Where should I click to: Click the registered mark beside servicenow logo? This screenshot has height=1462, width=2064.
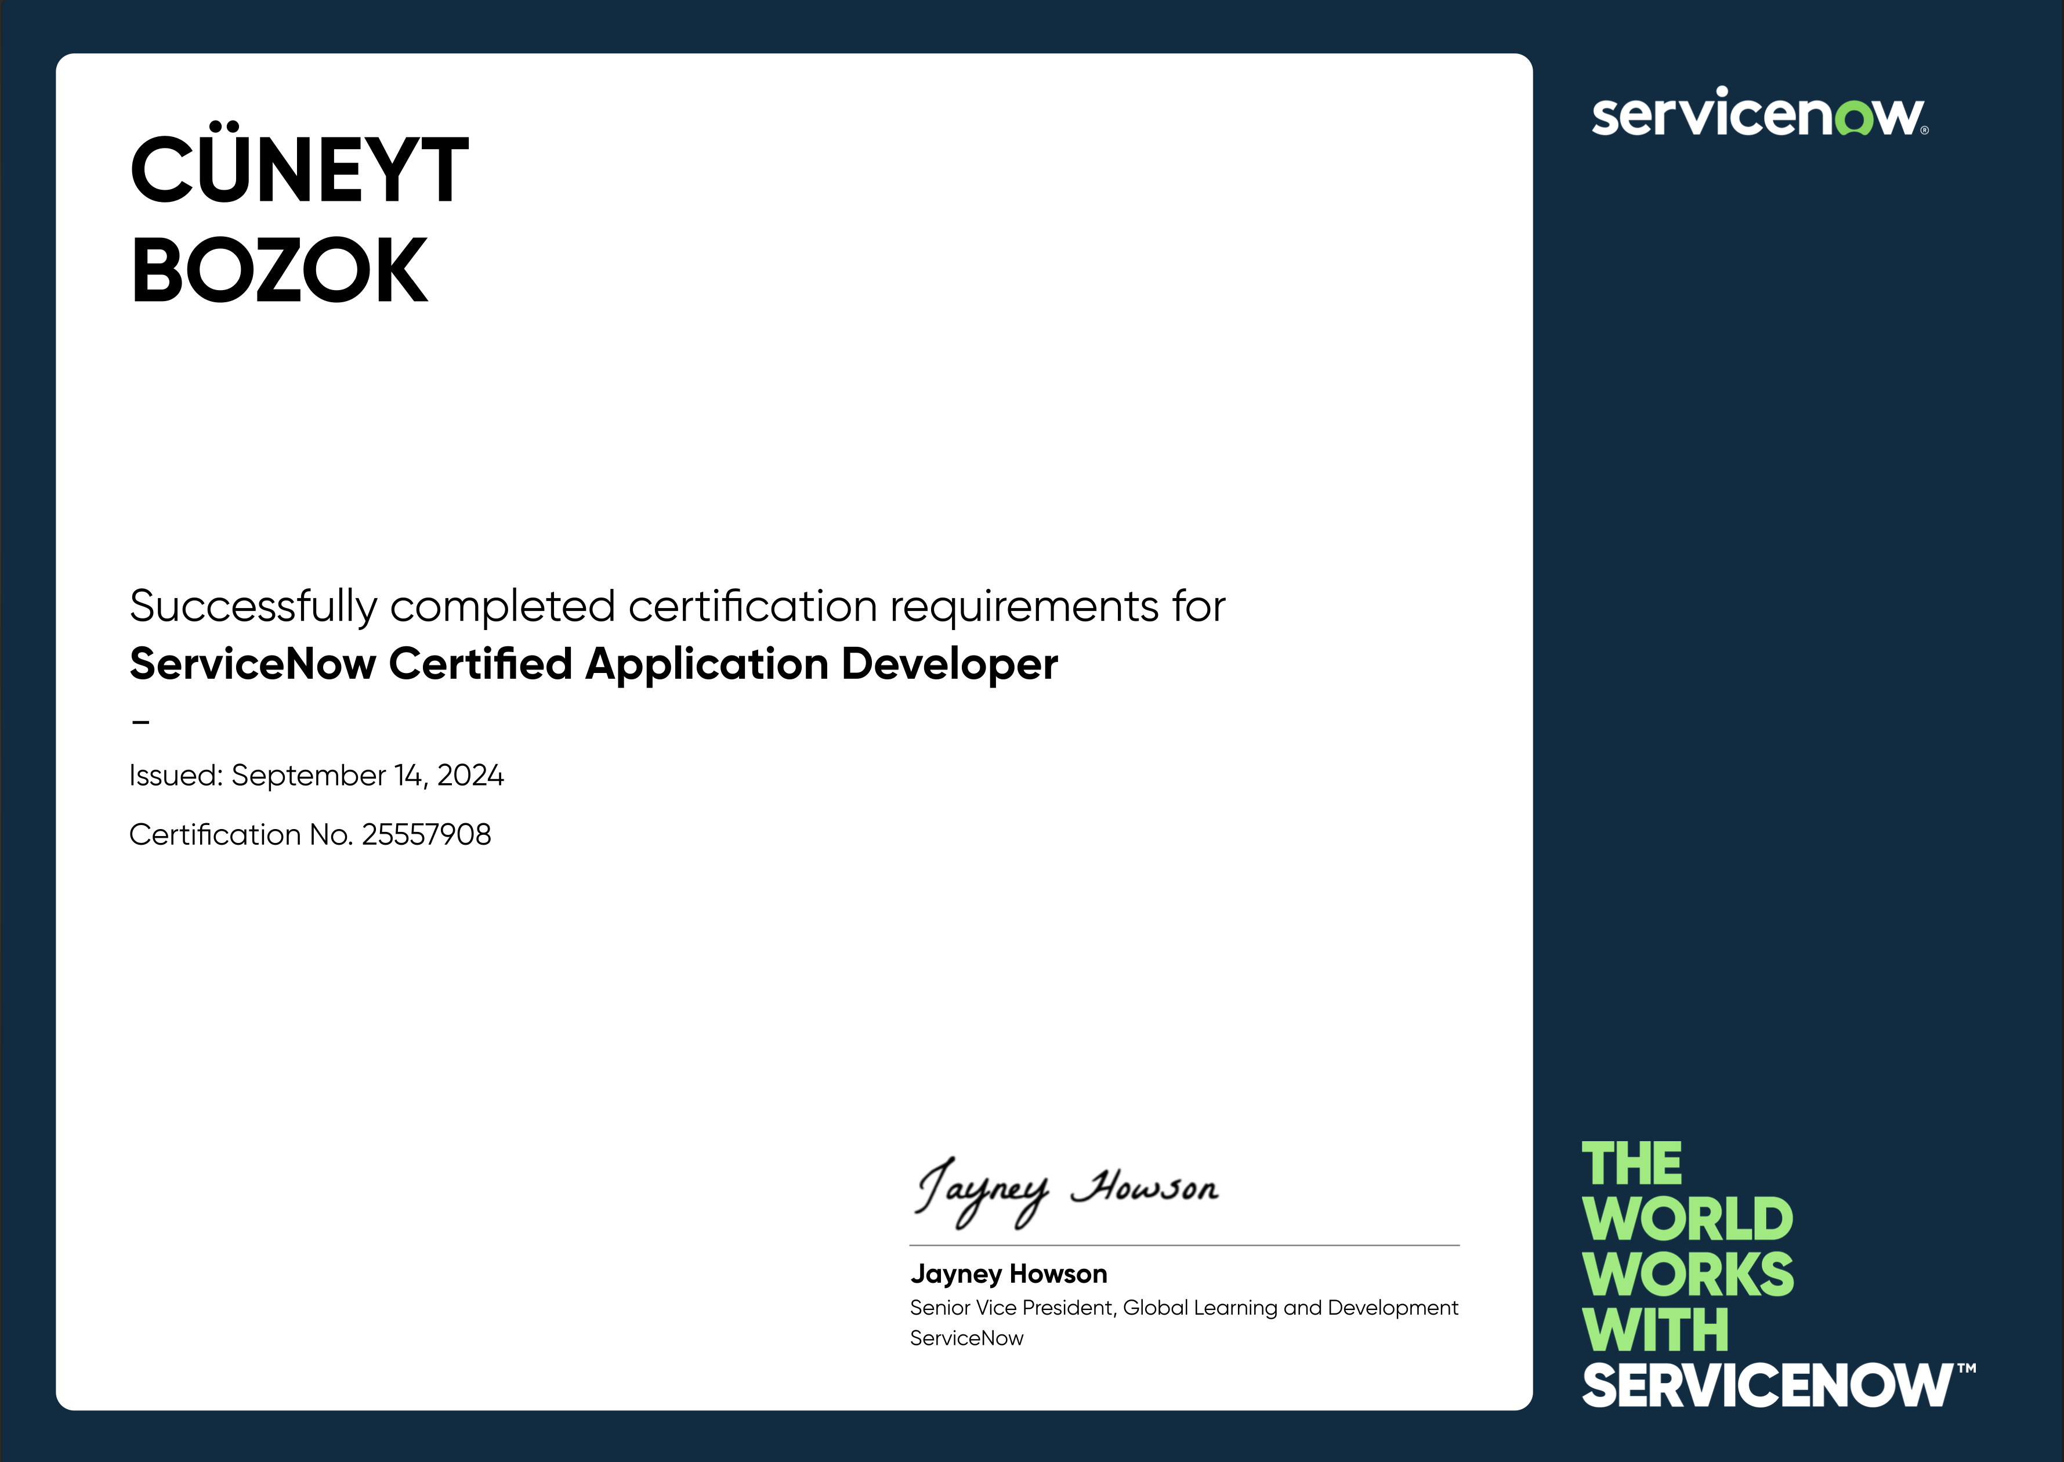[x=1924, y=131]
